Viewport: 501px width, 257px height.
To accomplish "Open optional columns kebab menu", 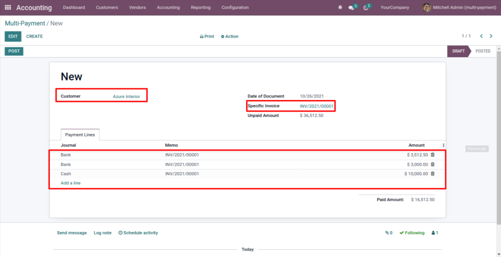I will 443,145.
